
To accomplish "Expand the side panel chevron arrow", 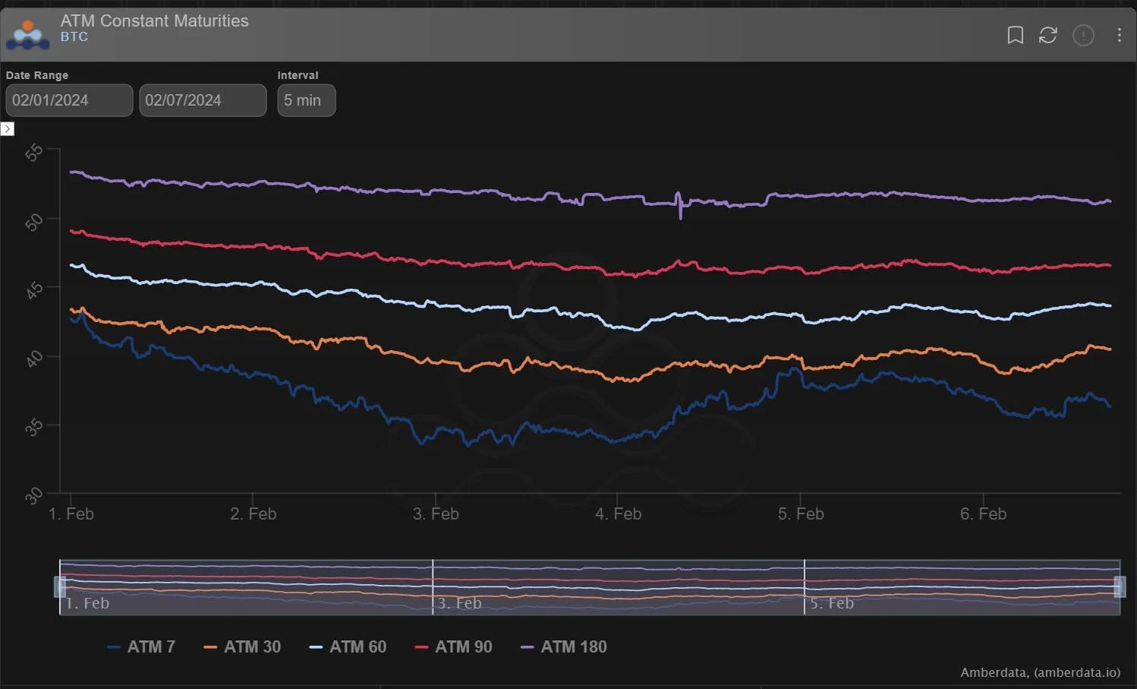I will (x=7, y=129).
